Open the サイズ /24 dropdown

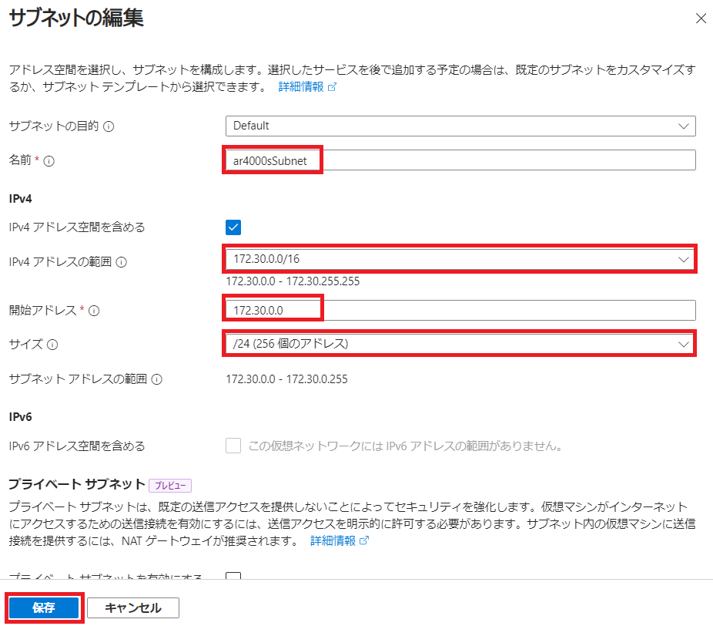pos(460,344)
